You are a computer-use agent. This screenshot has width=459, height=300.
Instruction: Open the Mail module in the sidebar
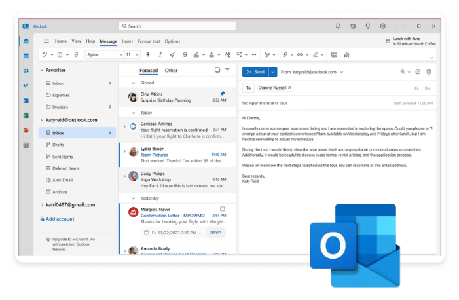coord(26,41)
